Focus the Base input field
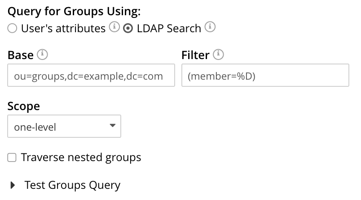This screenshot has width=361, height=200. click(x=91, y=76)
